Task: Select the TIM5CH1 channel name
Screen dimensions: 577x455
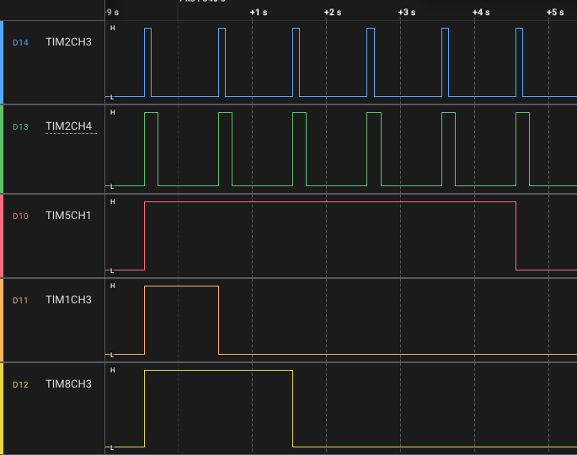Action: click(68, 216)
